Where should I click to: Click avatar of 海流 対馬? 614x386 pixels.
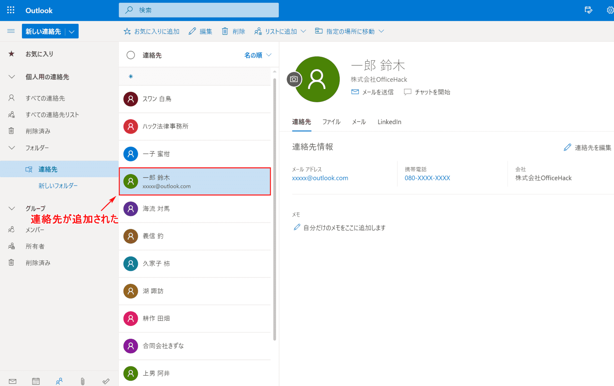coord(131,209)
